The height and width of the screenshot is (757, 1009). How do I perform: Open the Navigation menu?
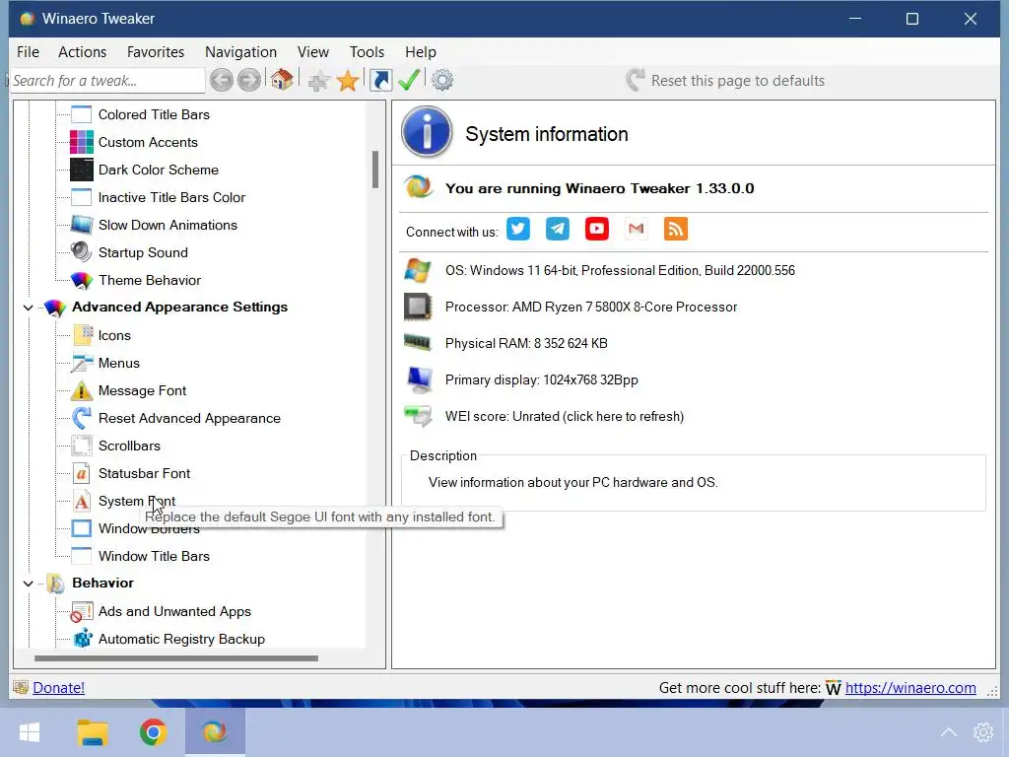(x=240, y=52)
